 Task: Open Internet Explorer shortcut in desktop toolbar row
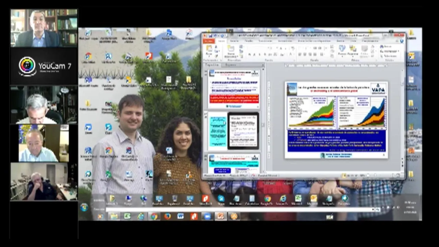282,200
